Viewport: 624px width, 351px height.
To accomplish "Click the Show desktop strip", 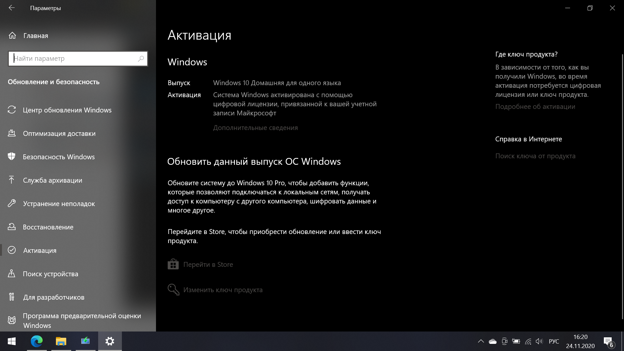I will (x=622, y=341).
